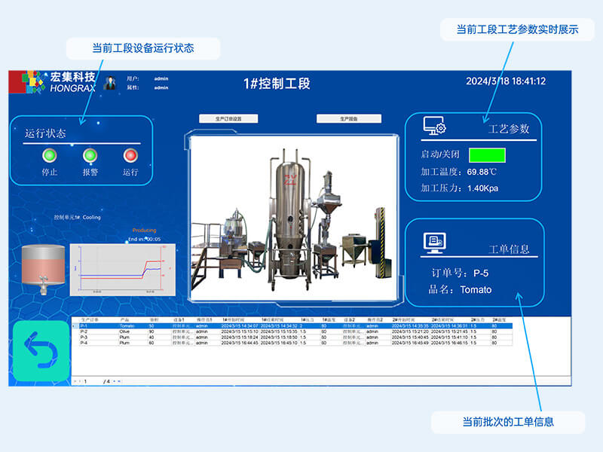The image size is (603, 452).
Task: Click the 停止 green indicator light
Action: tap(50, 156)
